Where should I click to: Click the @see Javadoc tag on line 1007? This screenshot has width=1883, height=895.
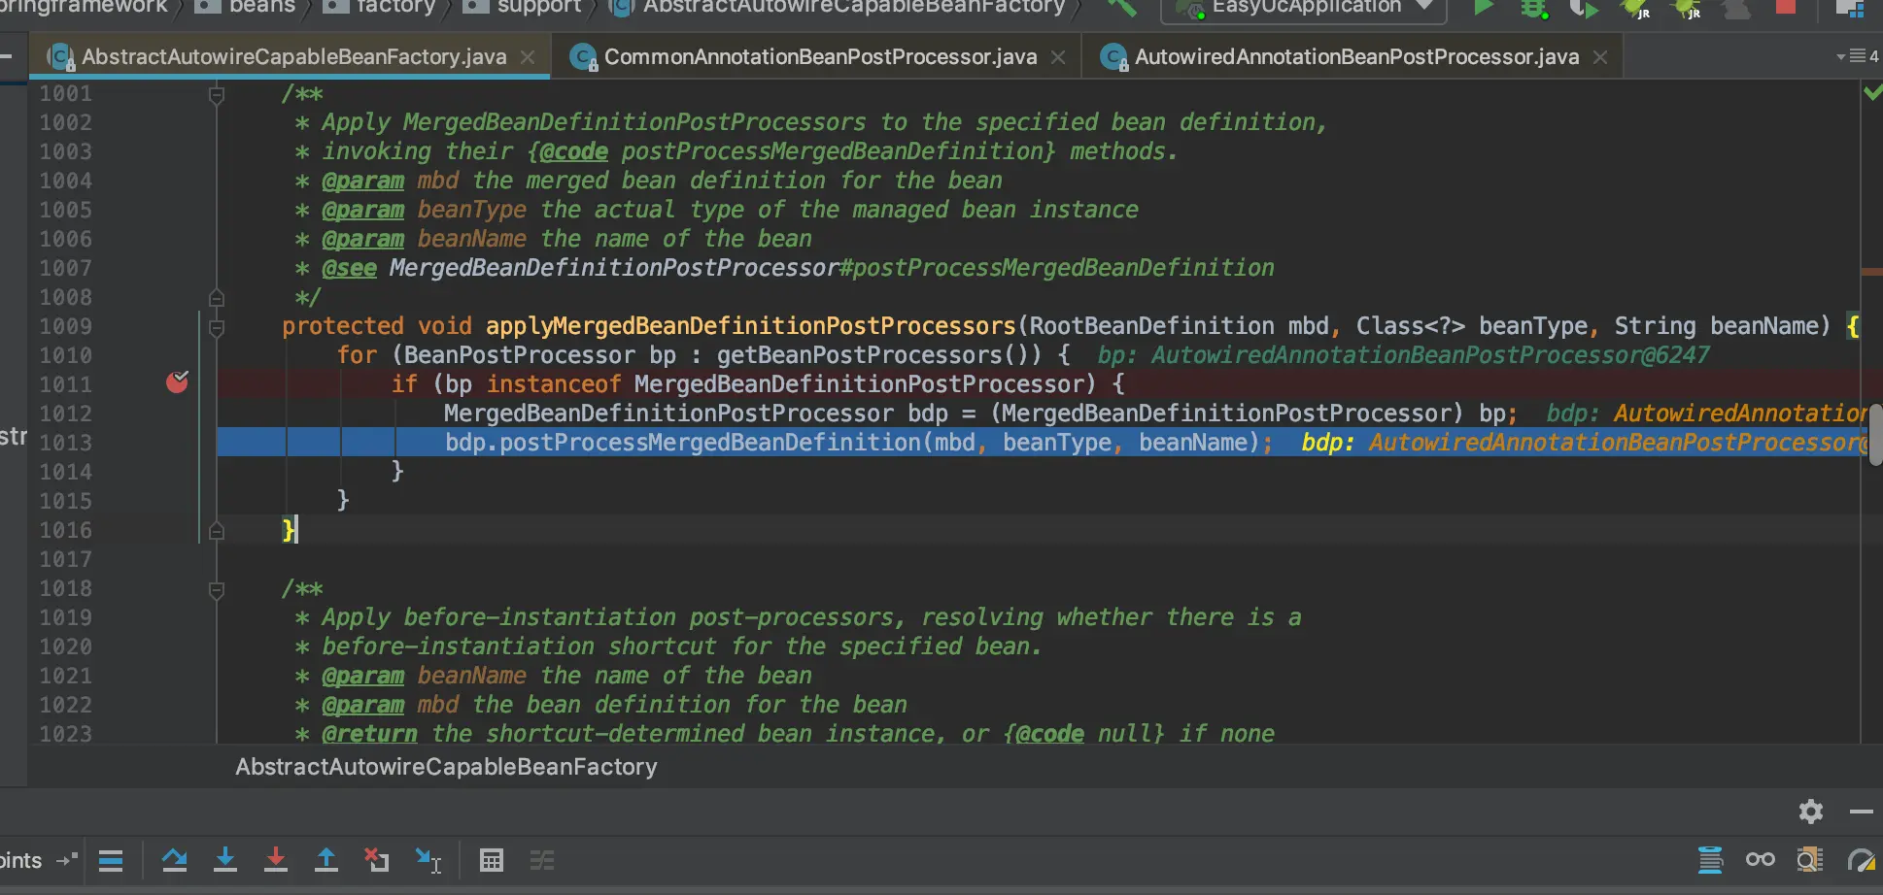(349, 268)
